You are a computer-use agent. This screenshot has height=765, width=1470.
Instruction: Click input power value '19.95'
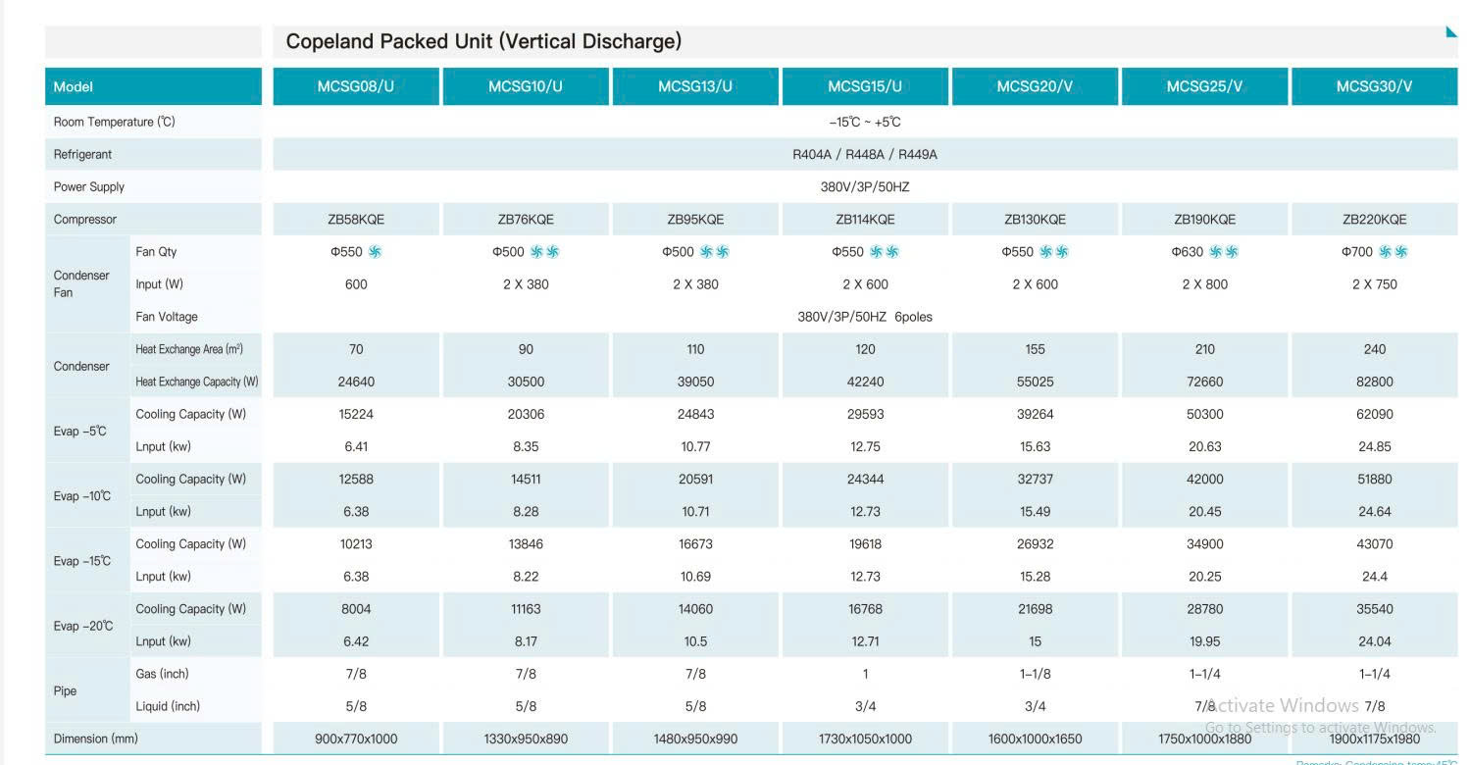point(1204,641)
